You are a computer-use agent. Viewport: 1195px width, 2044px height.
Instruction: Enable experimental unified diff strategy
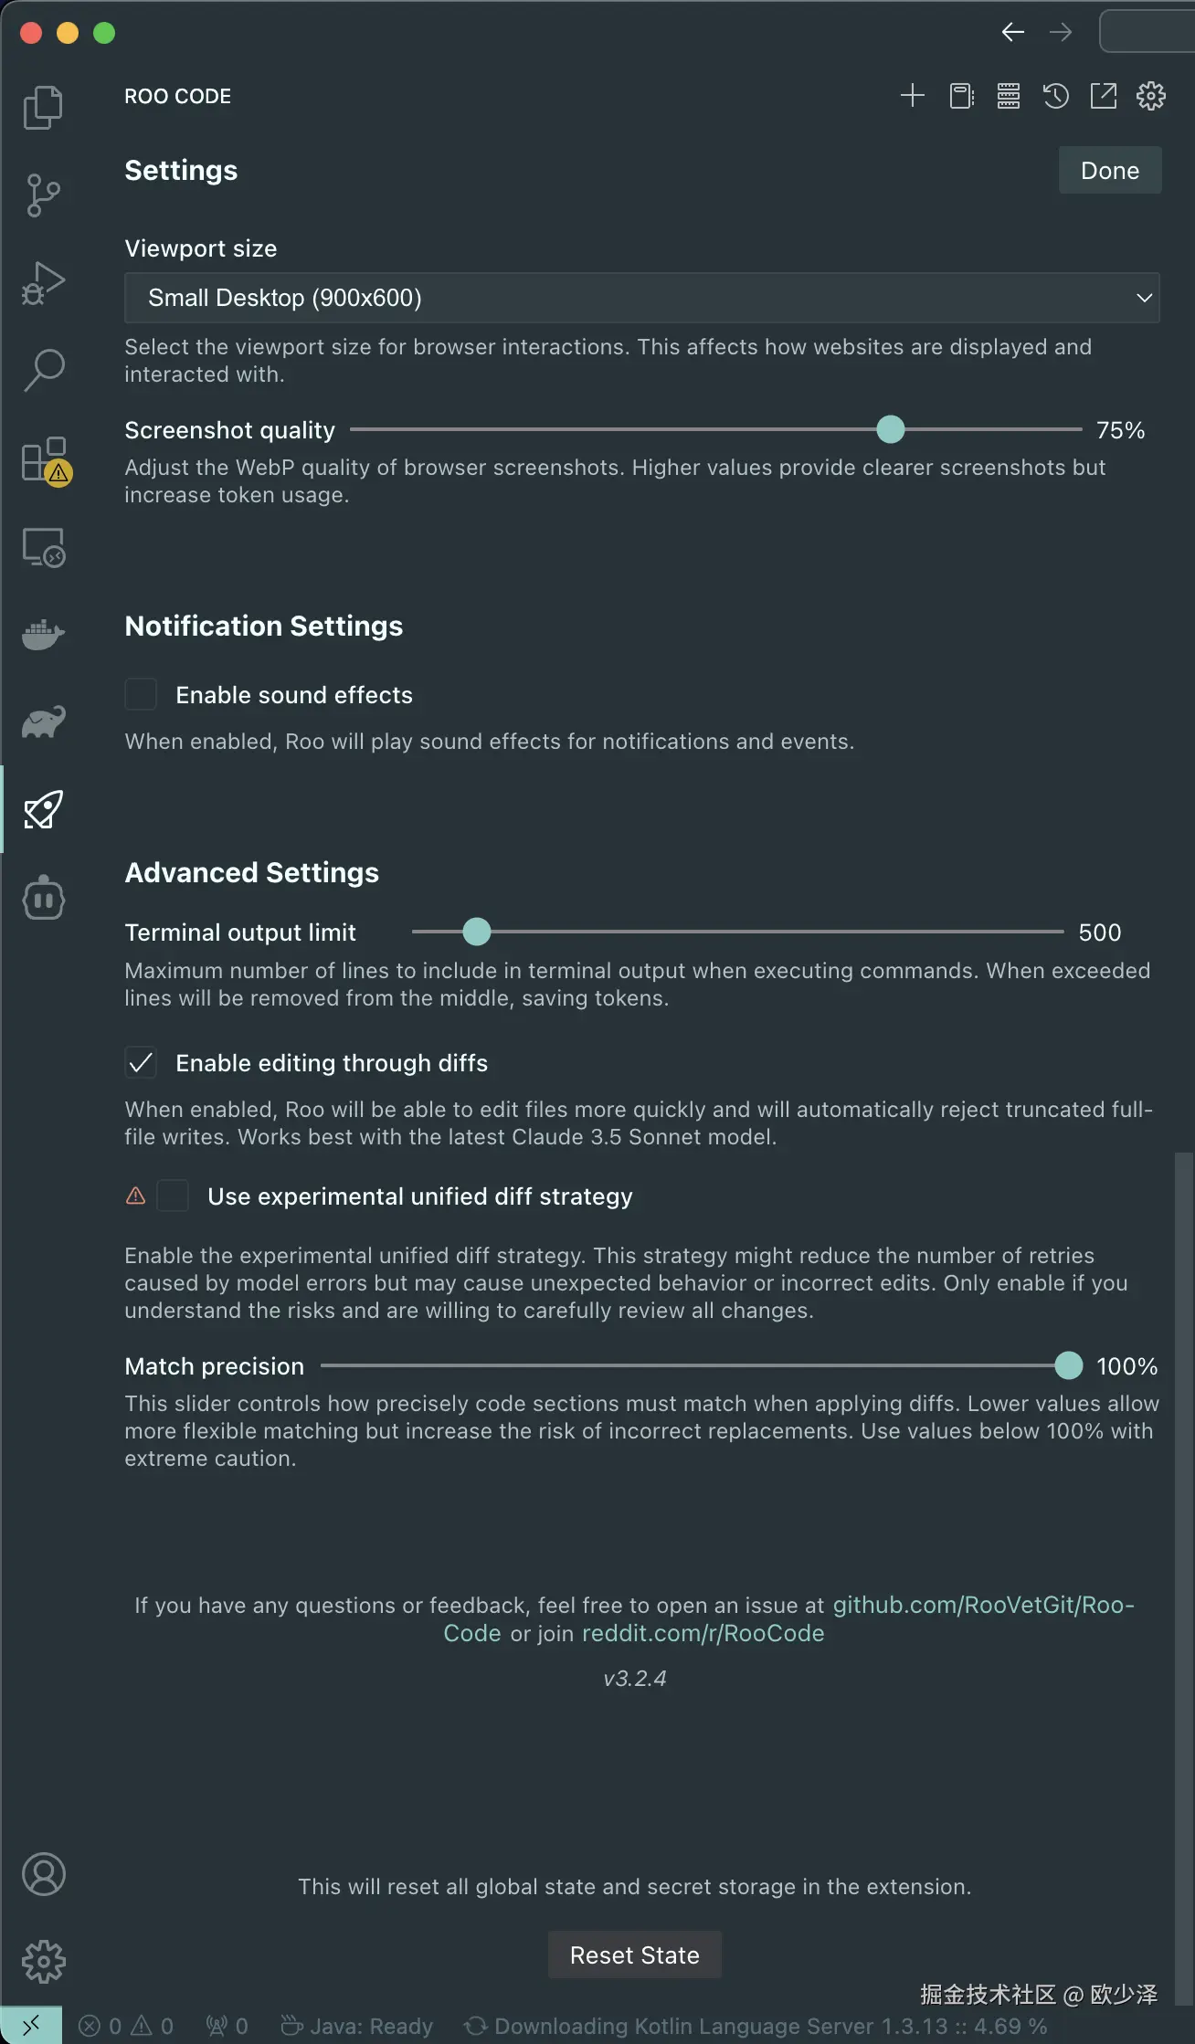pyautogui.click(x=173, y=1196)
